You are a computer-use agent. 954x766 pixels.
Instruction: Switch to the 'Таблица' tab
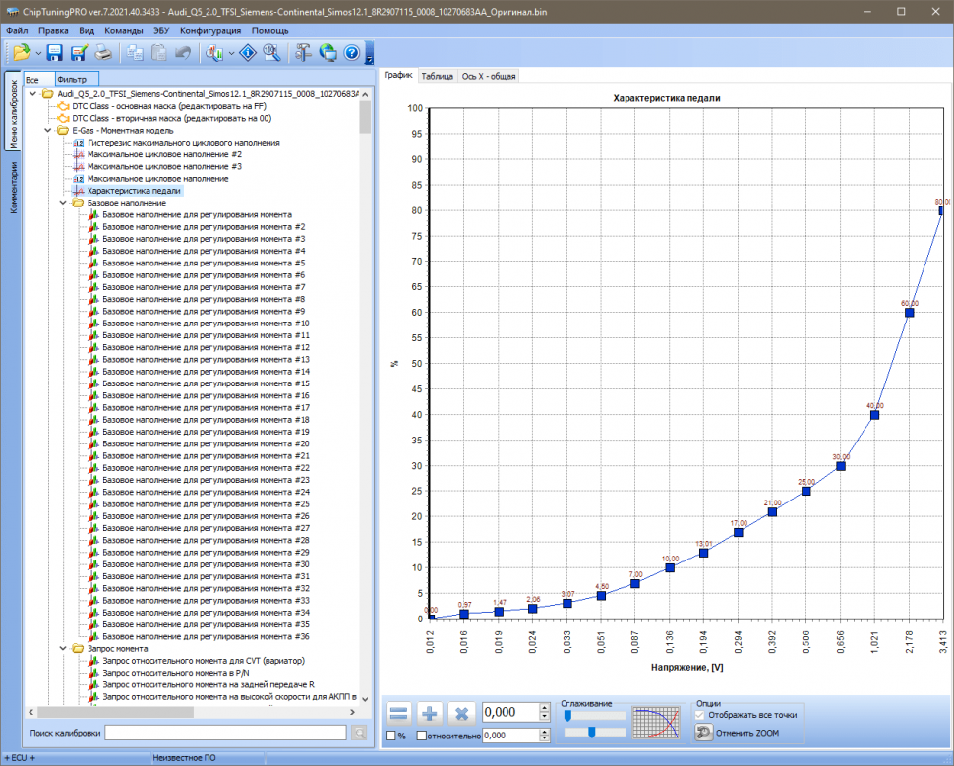437,76
